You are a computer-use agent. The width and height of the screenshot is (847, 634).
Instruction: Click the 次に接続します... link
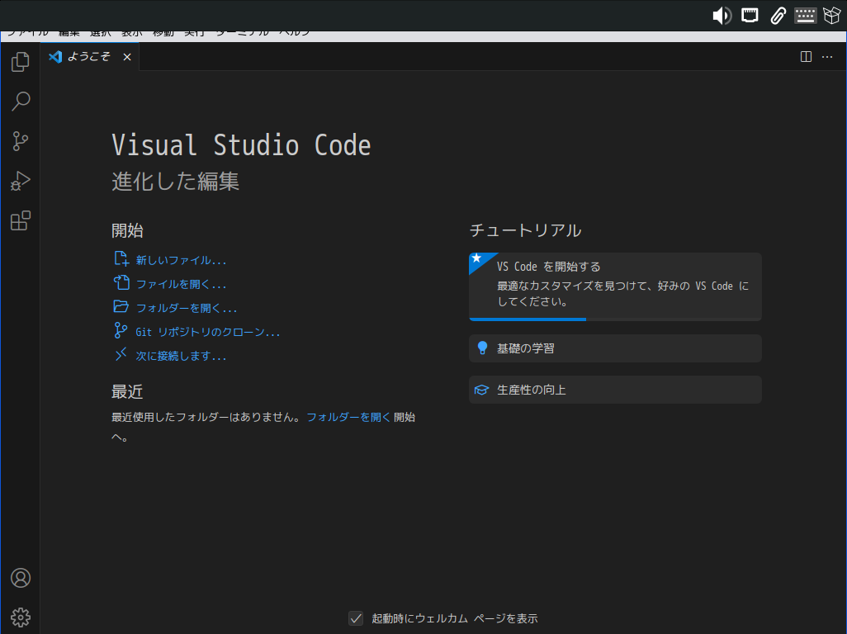[x=181, y=356]
